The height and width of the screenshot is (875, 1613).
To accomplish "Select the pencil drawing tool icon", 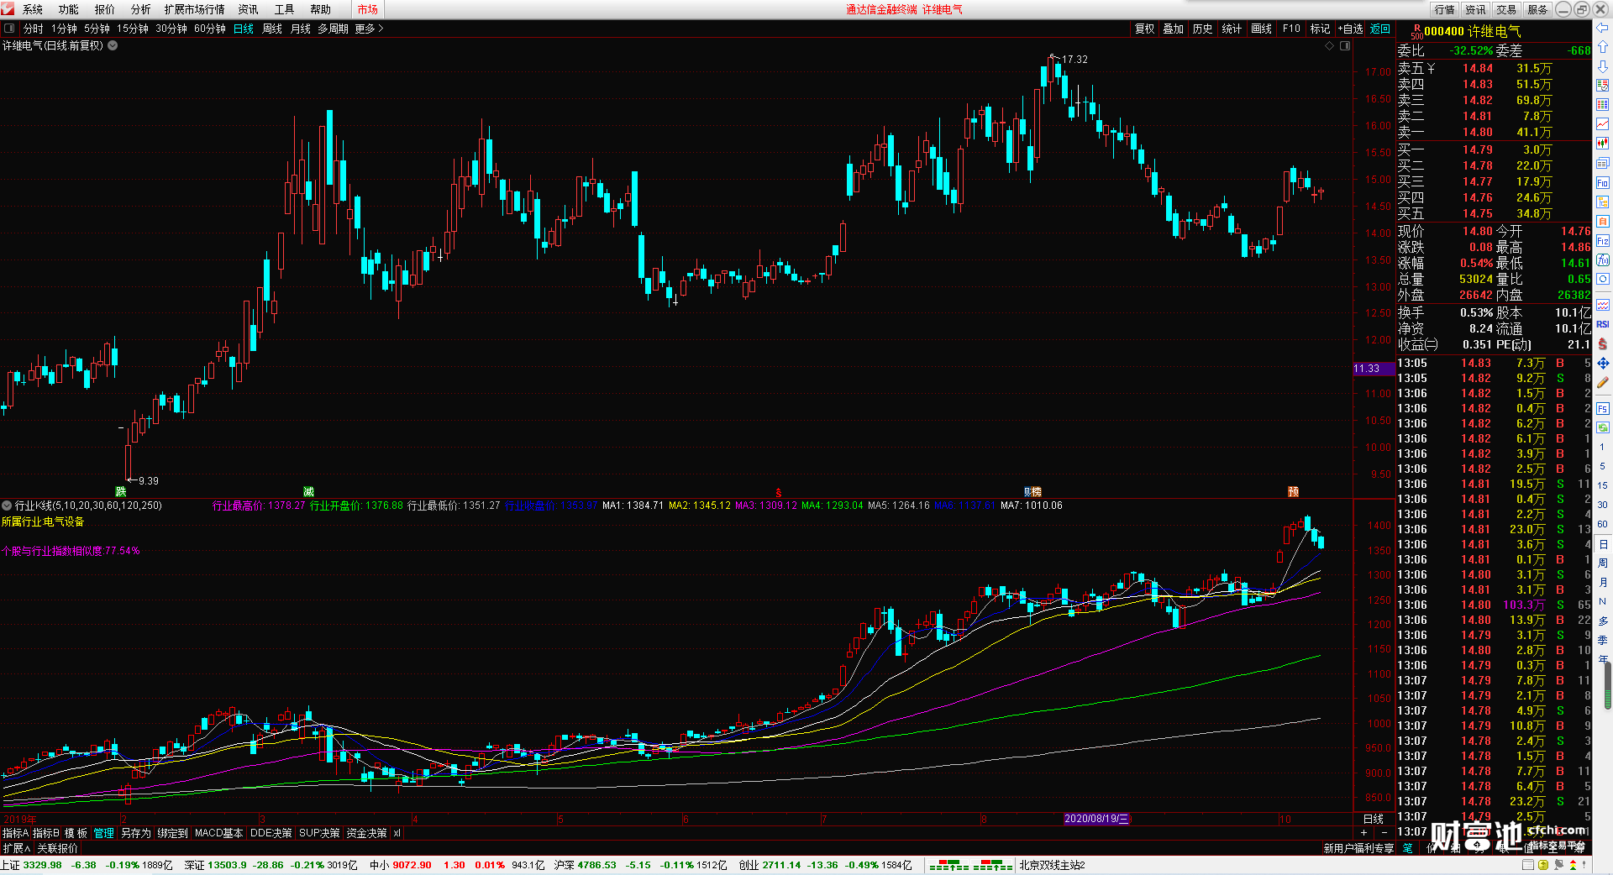I will [x=1602, y=382].
